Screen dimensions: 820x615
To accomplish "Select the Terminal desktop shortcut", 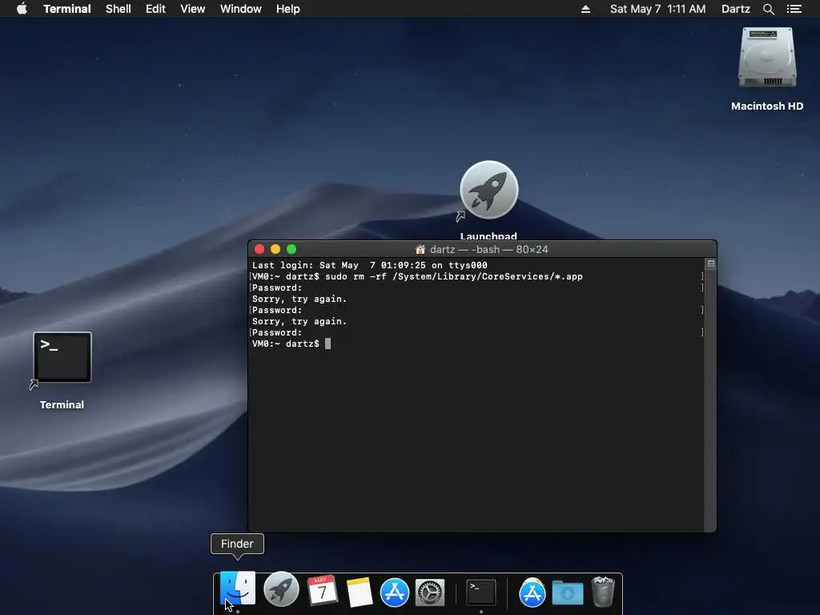I will (62, 358).
